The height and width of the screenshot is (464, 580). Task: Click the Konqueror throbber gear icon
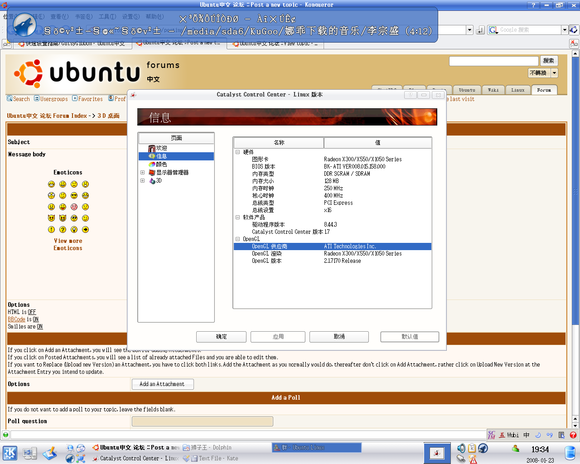click(x=574, y=30)
